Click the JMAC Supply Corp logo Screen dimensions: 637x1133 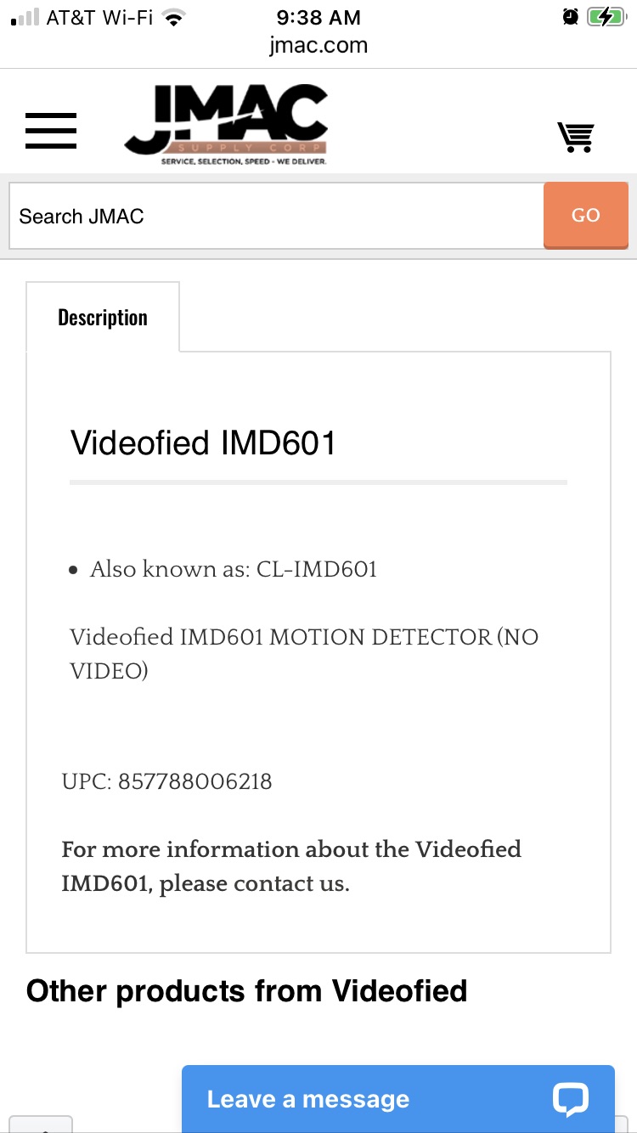(227, 126)
